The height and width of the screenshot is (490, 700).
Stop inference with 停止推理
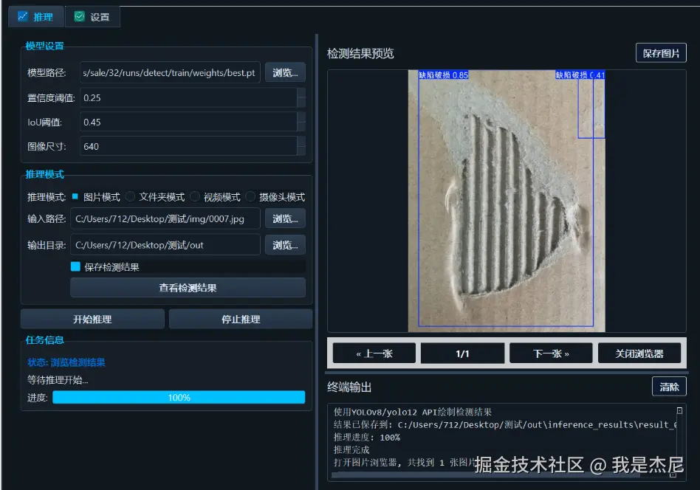(240, 318)
